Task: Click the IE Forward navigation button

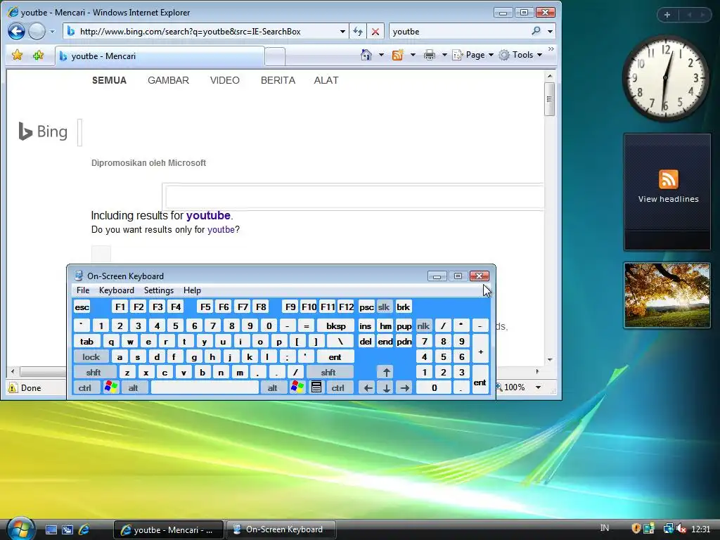Action: coord(37,32)
